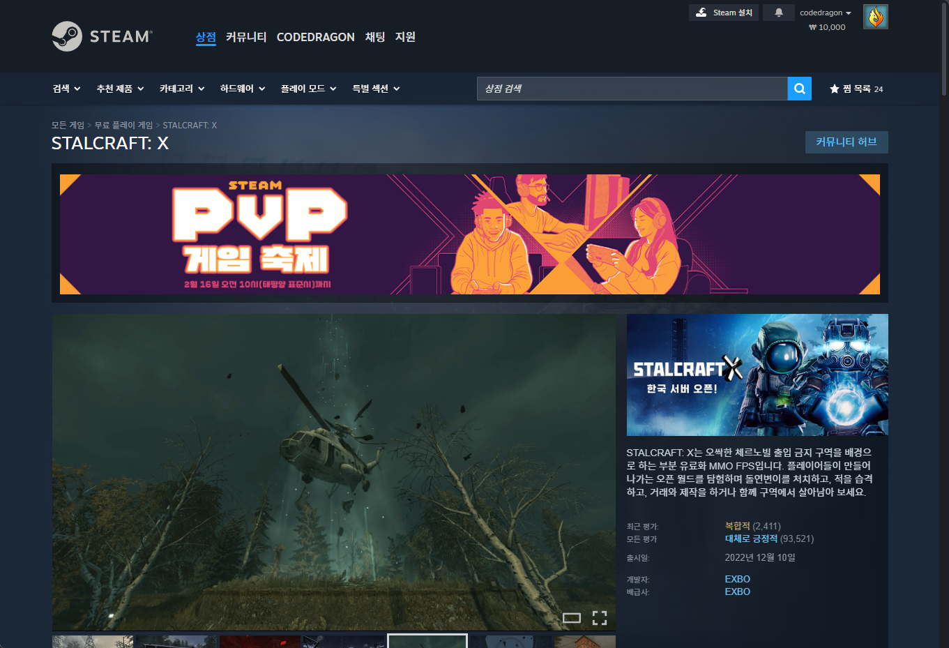Click the Steam logo icon
The width and height of the screenshot is (949, 648).
coord(67,36)
